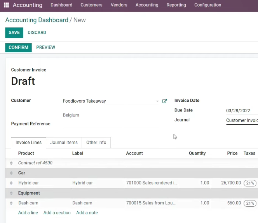
Task: Click the Accounting app title
Action: click(x=28, y=5)
